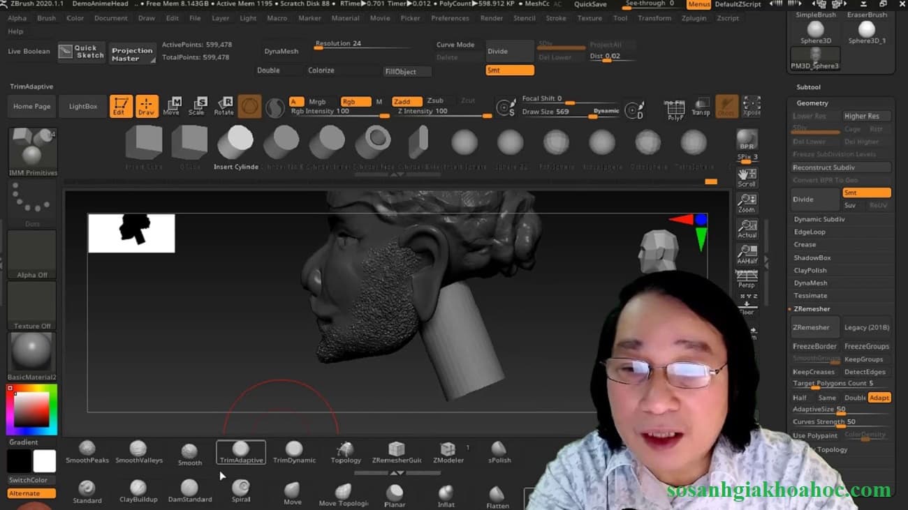Click the Zoom canvas icon
Image resolution: width=908 pixels, height=510 pixels.
(747, 203)
